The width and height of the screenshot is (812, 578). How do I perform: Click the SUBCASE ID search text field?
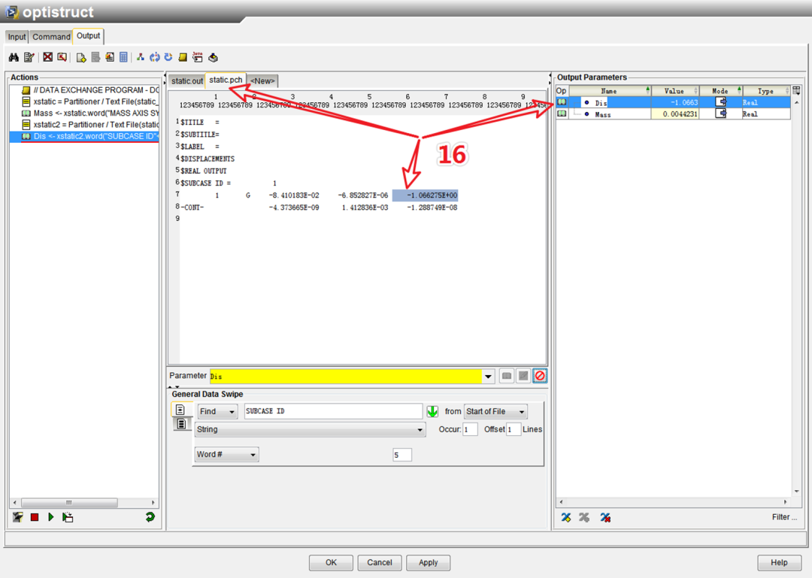click(x=333, y=411)
